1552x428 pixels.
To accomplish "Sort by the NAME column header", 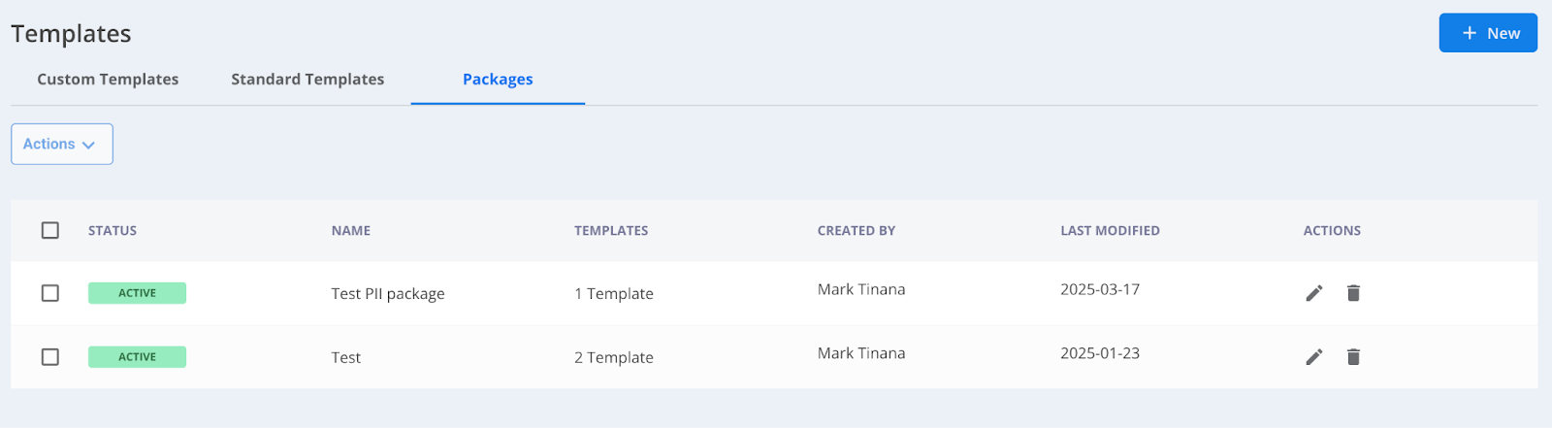I will pyautogui.click(x=351, y=231).
